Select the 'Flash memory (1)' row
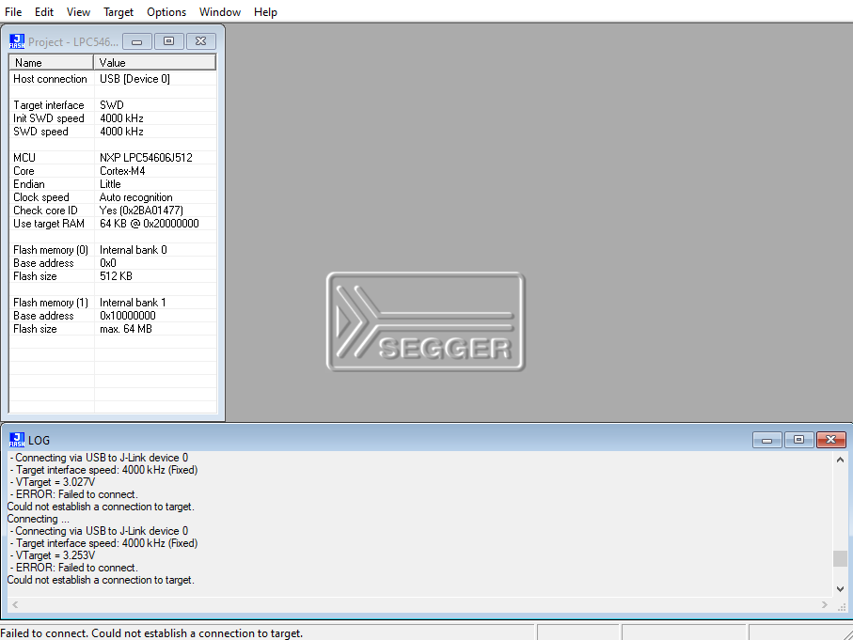This screenshot has width=853, height=640. click(x=113, y=303)
